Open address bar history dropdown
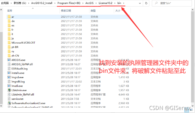195x113 pixels. point(140,3)
